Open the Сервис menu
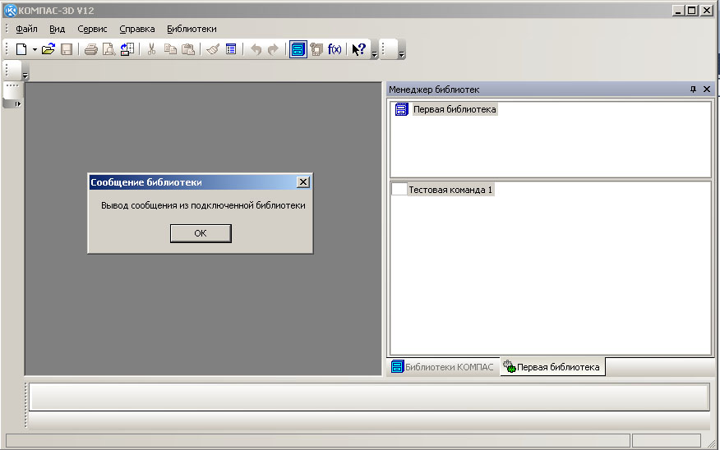Image resolution: width=720 pixels, height=450 pixels. (92, 29)
